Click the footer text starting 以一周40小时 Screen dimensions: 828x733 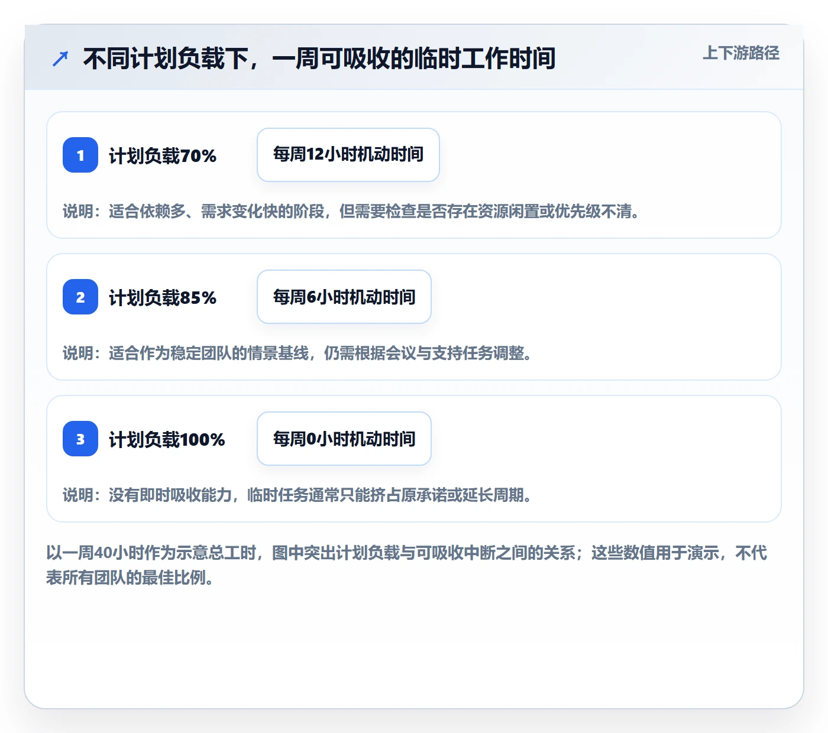coord(407,565)
